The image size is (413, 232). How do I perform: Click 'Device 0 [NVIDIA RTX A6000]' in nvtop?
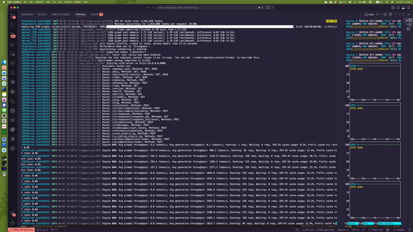pyautogui.click(x=365, y=21)
